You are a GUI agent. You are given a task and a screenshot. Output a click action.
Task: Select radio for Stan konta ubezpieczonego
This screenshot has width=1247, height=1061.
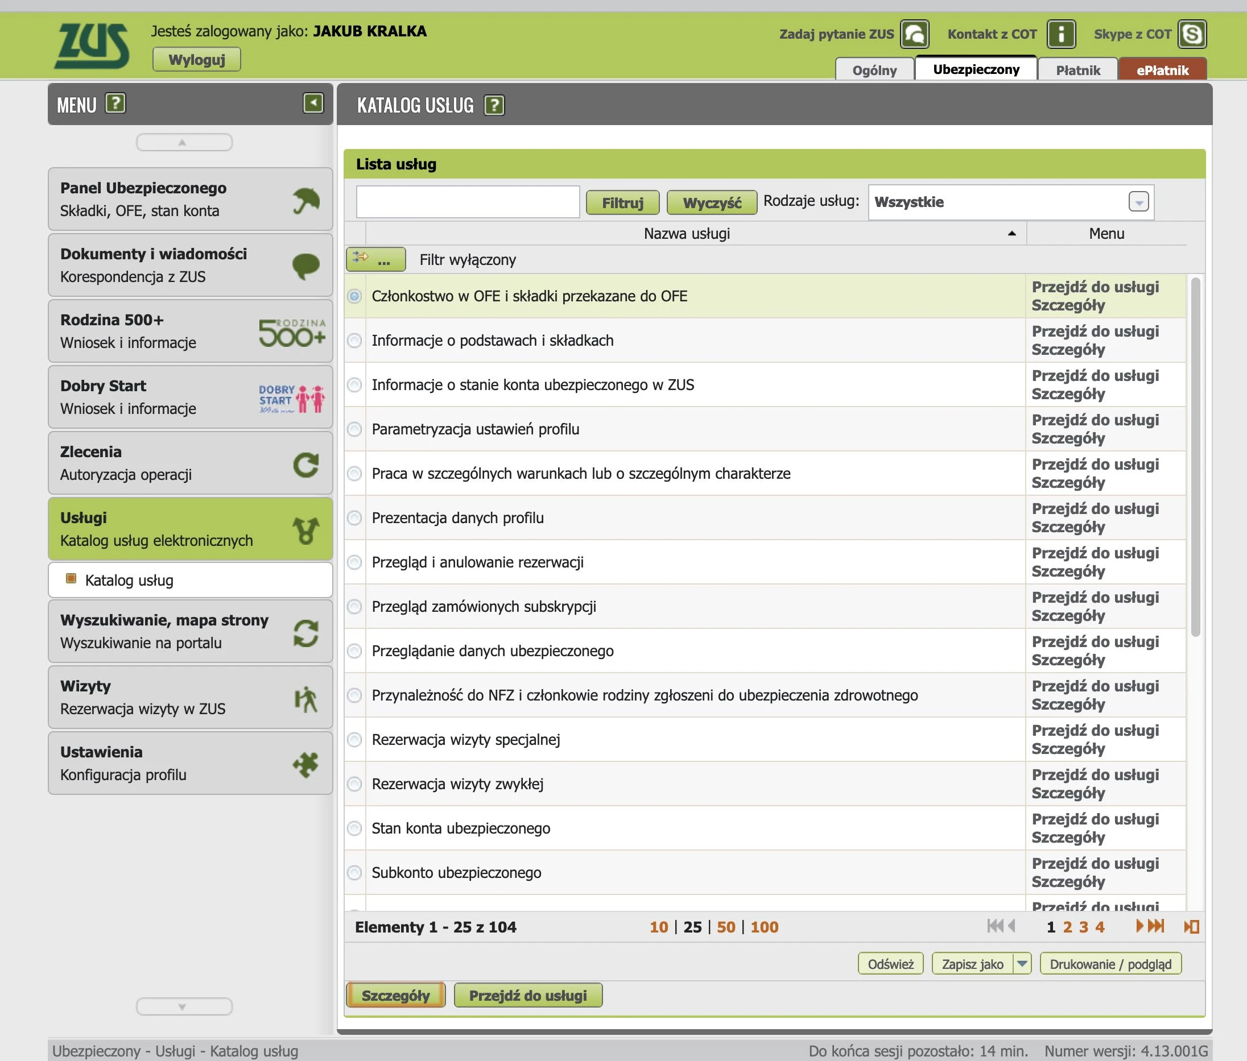[354, 828]
